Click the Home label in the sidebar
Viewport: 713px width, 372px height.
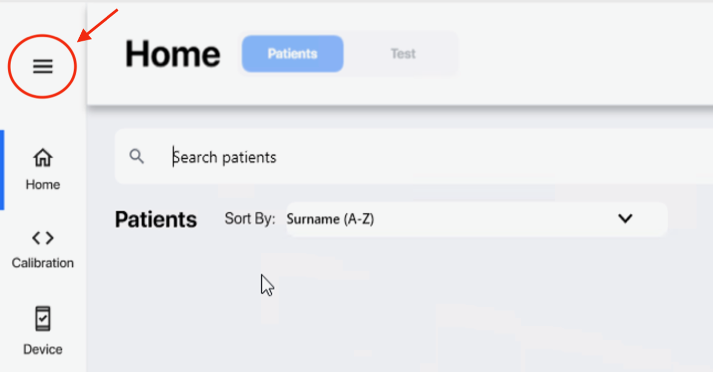tap(43, 184)
